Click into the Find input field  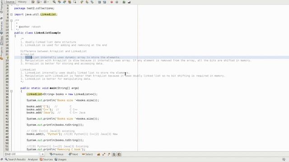click(x=25, y=154)
